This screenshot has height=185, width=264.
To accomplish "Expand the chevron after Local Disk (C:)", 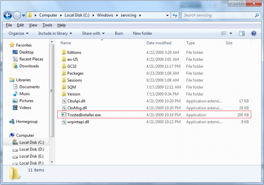I will 93,16.
